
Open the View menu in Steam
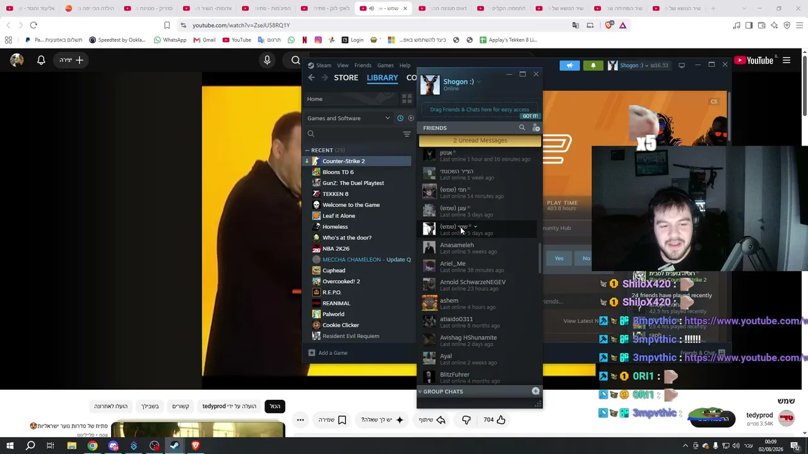343,65
